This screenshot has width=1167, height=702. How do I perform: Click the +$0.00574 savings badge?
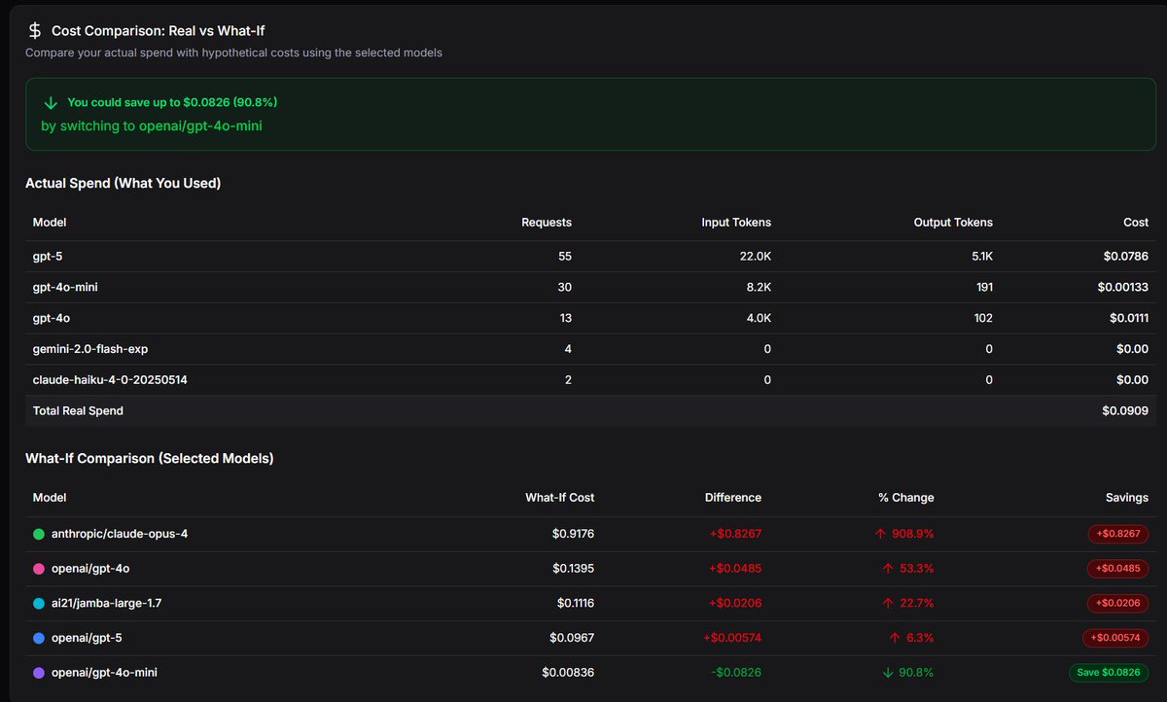1115,638
